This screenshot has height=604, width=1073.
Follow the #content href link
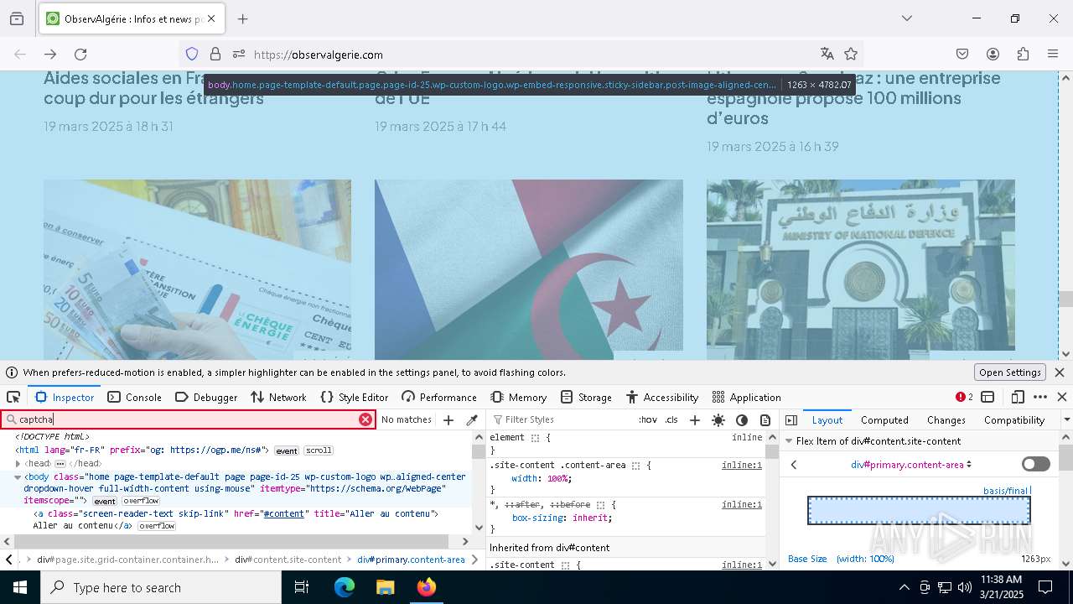283,513
